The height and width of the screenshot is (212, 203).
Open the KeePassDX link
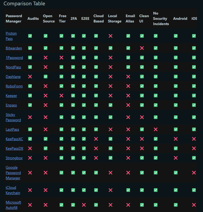15,148
